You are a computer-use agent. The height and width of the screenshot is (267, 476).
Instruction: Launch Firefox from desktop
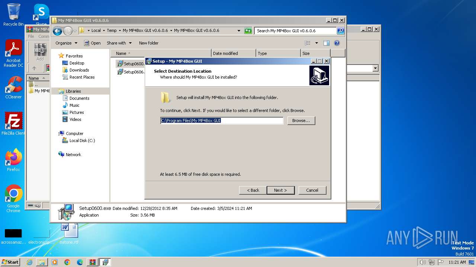pyautogui.click(x=13, y=160)
